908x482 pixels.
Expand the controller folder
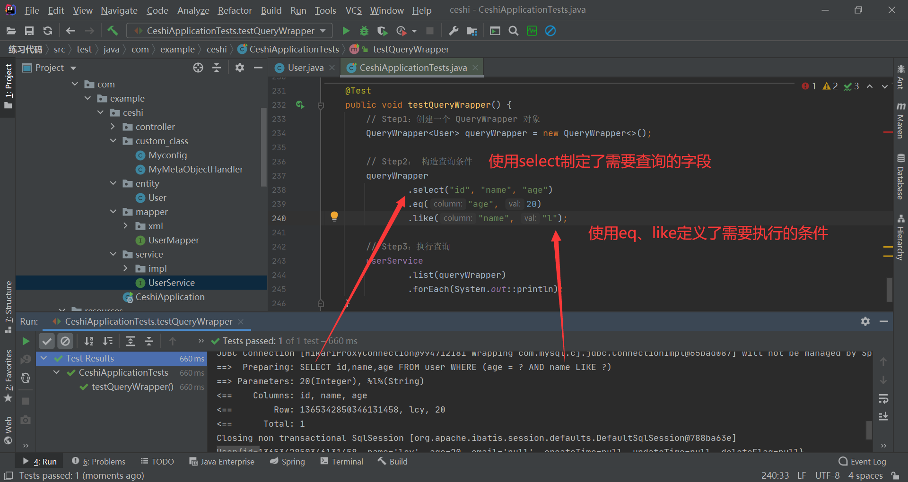pos(113,127)
